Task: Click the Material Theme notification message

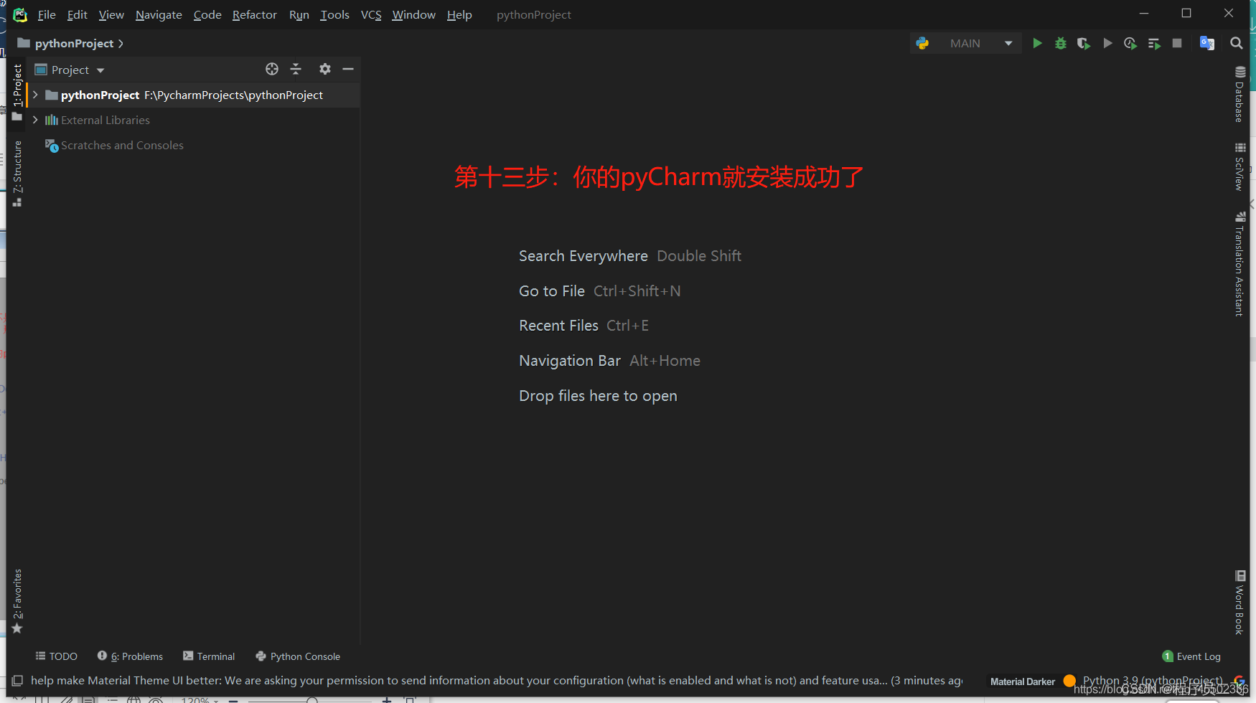Action: click(497, 681)
